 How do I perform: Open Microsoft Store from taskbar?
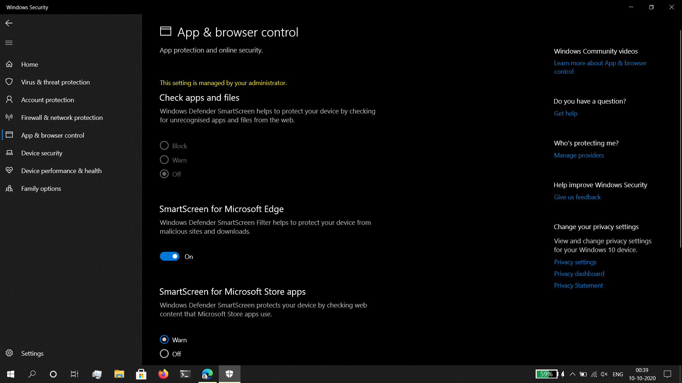click(141, 374)
